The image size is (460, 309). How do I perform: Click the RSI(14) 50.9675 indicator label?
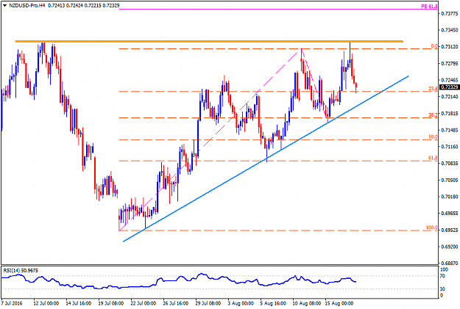pos(21,271)
